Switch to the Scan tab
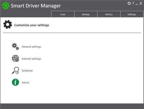 [x=63, y=14]
